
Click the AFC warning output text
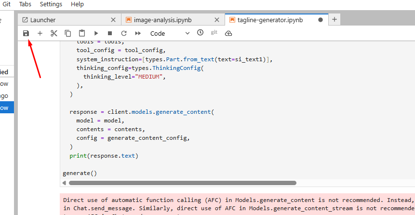pos(238,204)
